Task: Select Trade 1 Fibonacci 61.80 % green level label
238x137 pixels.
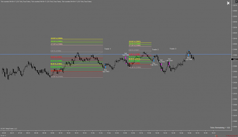Action: coord(56,67)
